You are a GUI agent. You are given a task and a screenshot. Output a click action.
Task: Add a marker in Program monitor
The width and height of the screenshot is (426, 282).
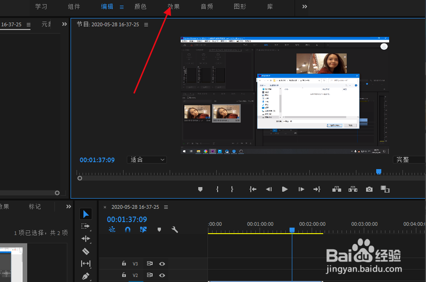[x=200, y=189]
